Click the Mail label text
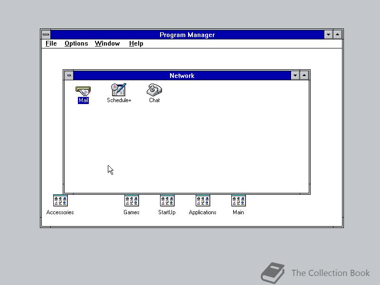The height and width of the screenshot is (285, 380). coord(84,100)
